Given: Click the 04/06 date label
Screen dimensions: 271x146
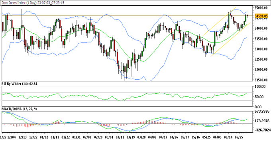Looking at the screenshot, I should pyautogui.click(x=152, y=137).
